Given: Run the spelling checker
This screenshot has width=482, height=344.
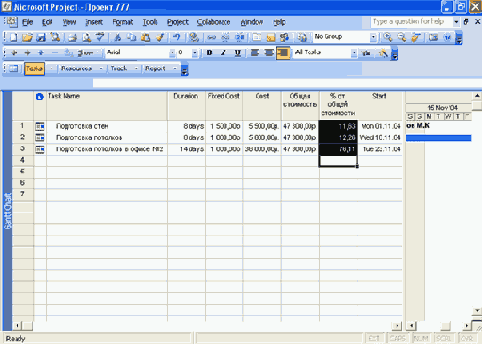Looking at the screenshot, I should point(100,37).
